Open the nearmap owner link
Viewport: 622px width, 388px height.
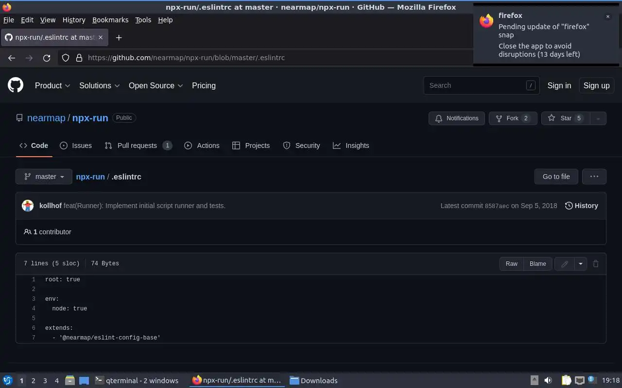pos(46,118)
